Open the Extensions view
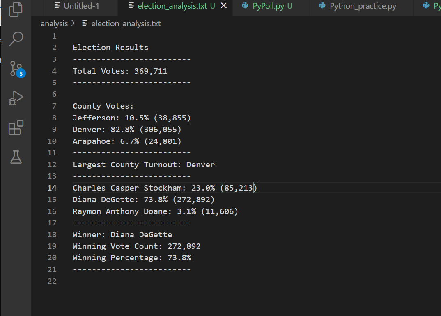The height and width of the screenshot is (316, 441). [16, 127]
